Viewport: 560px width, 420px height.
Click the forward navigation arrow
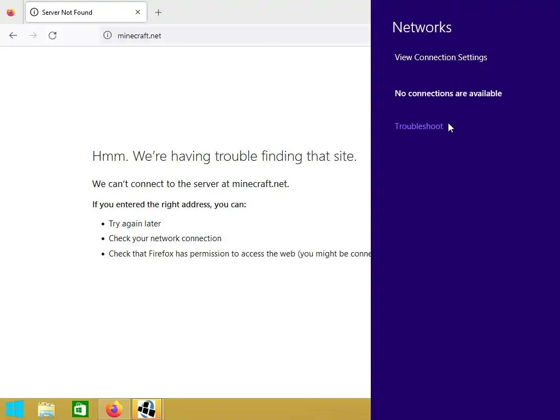[x=33, y=36]
